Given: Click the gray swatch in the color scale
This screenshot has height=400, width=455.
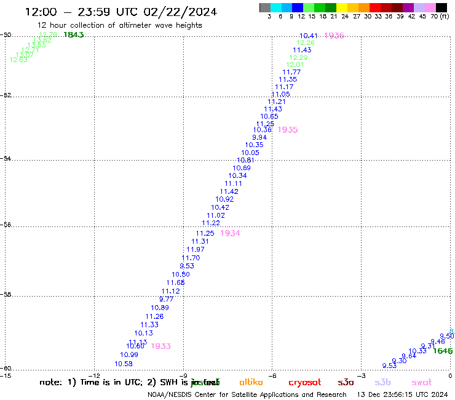Looking at the screenshot, I should coord(265,7).
